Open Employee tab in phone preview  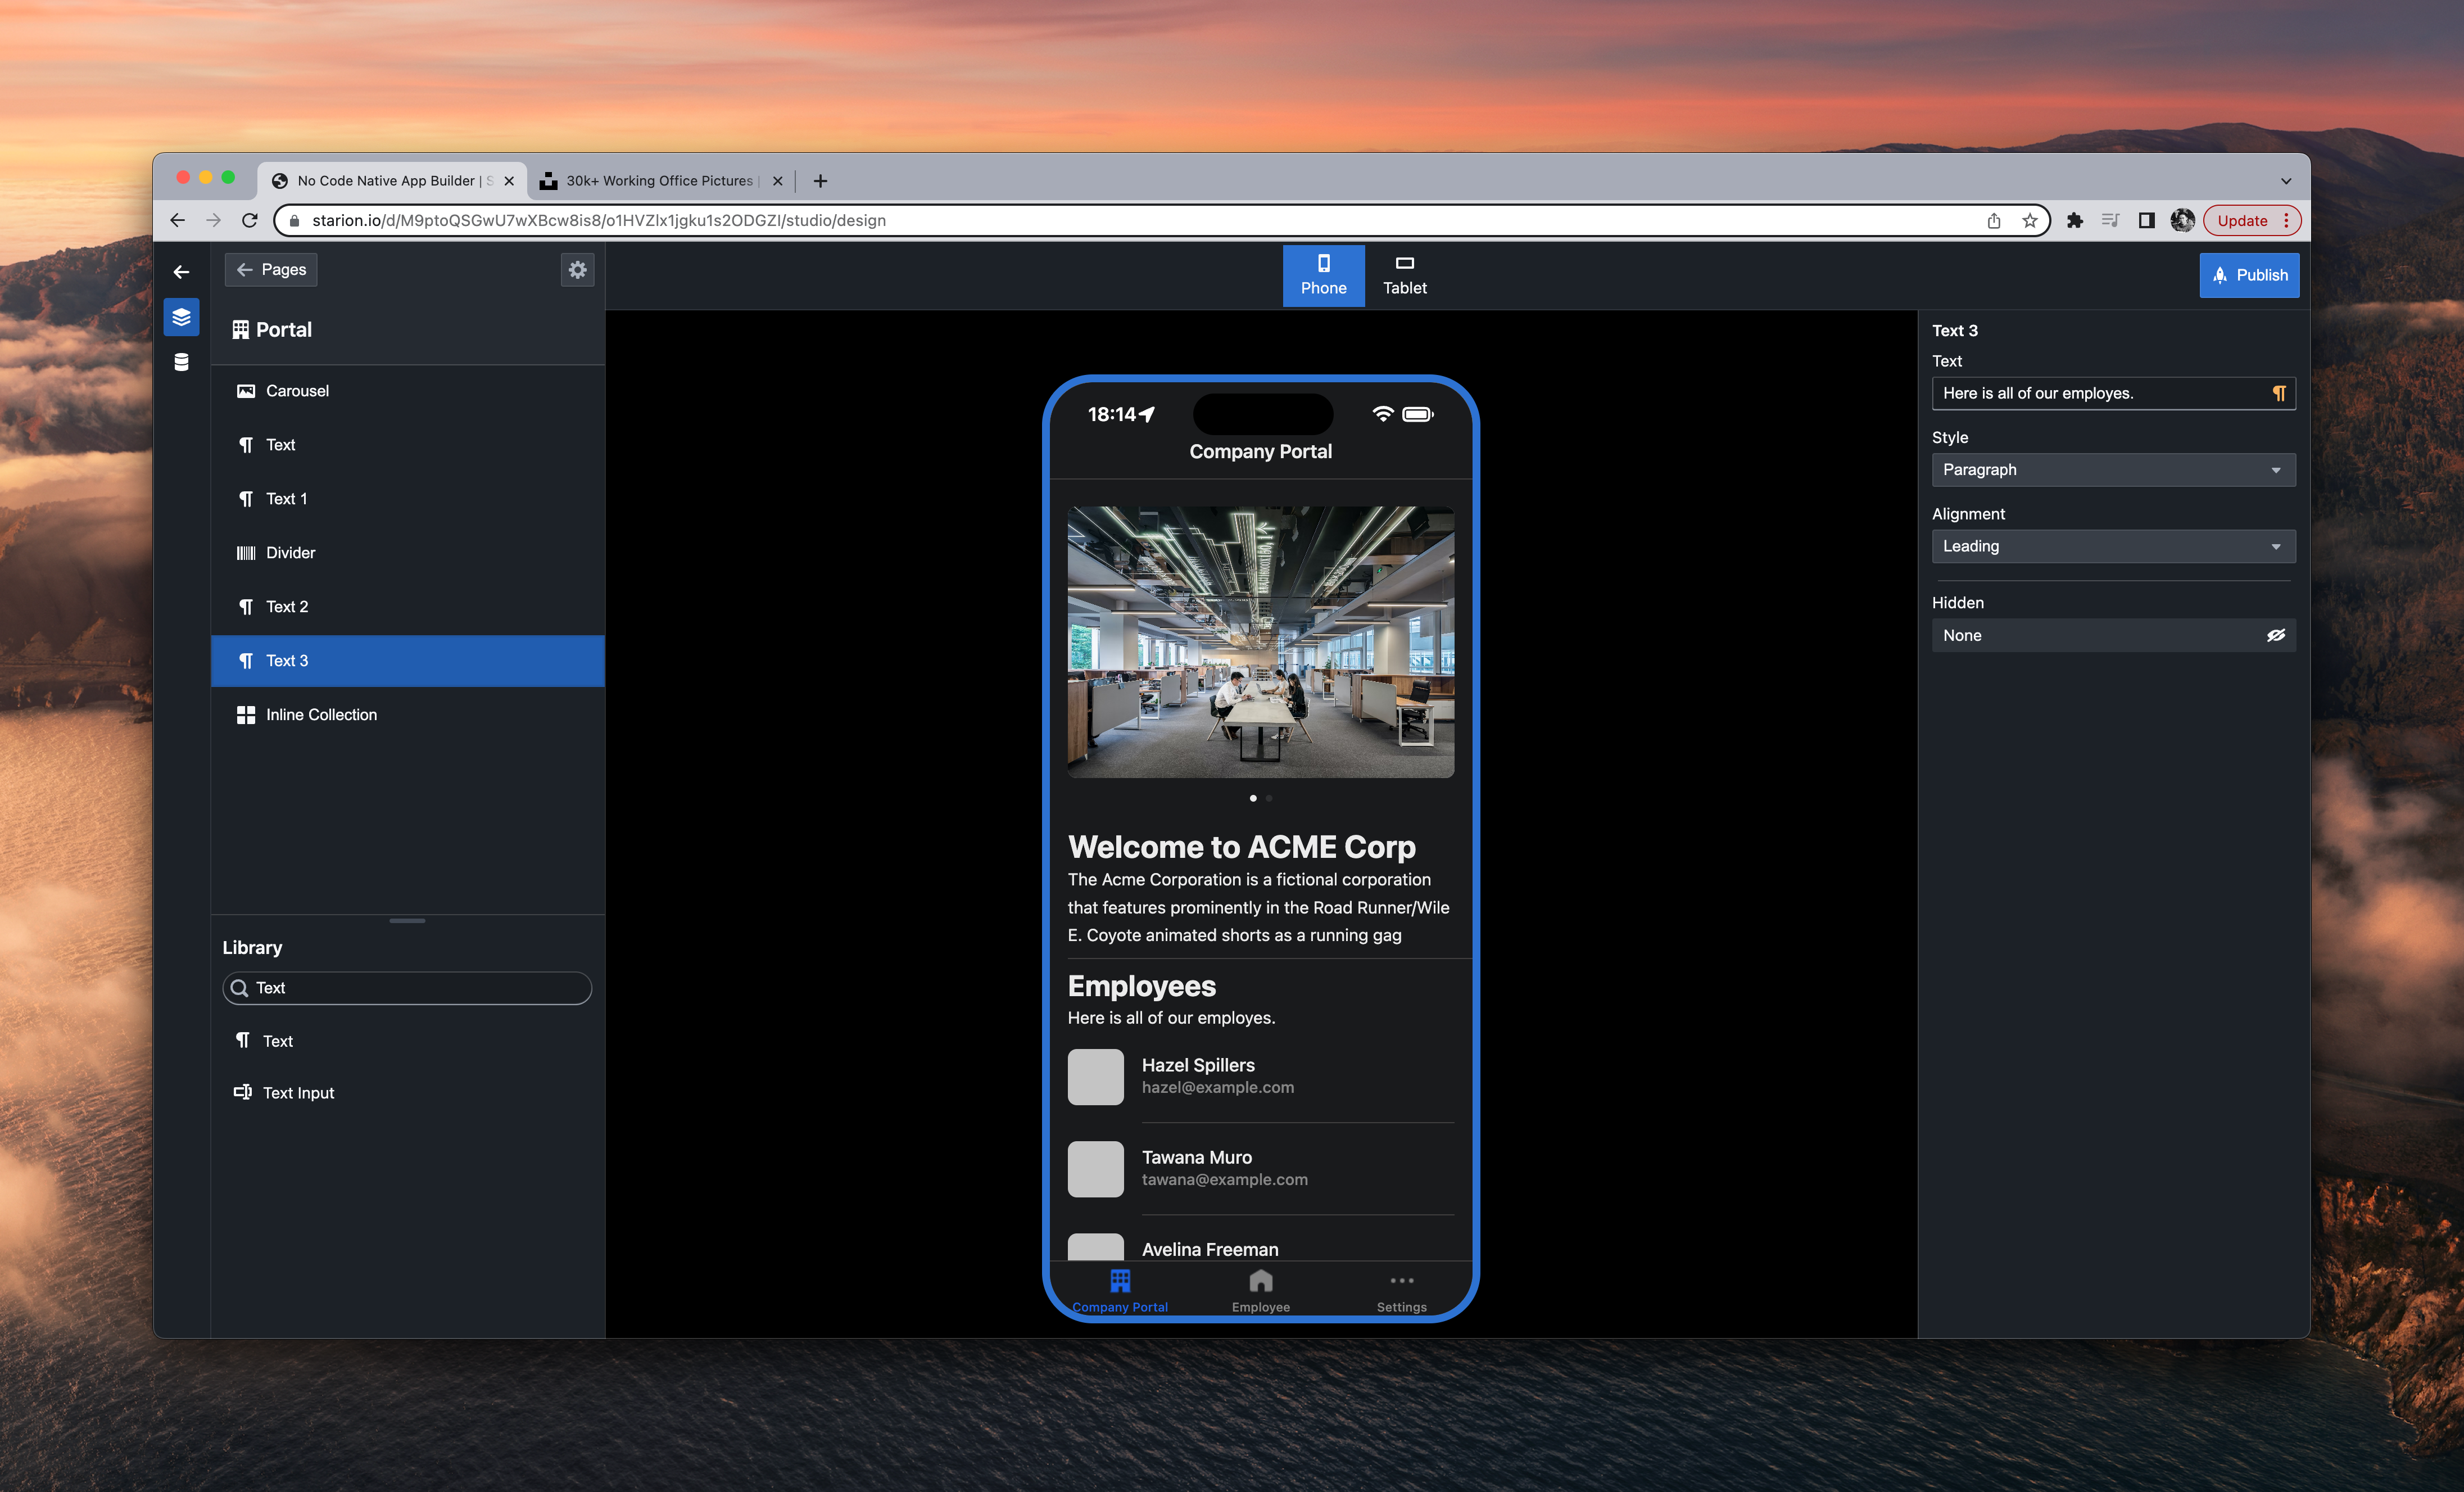point(1261,1291)
